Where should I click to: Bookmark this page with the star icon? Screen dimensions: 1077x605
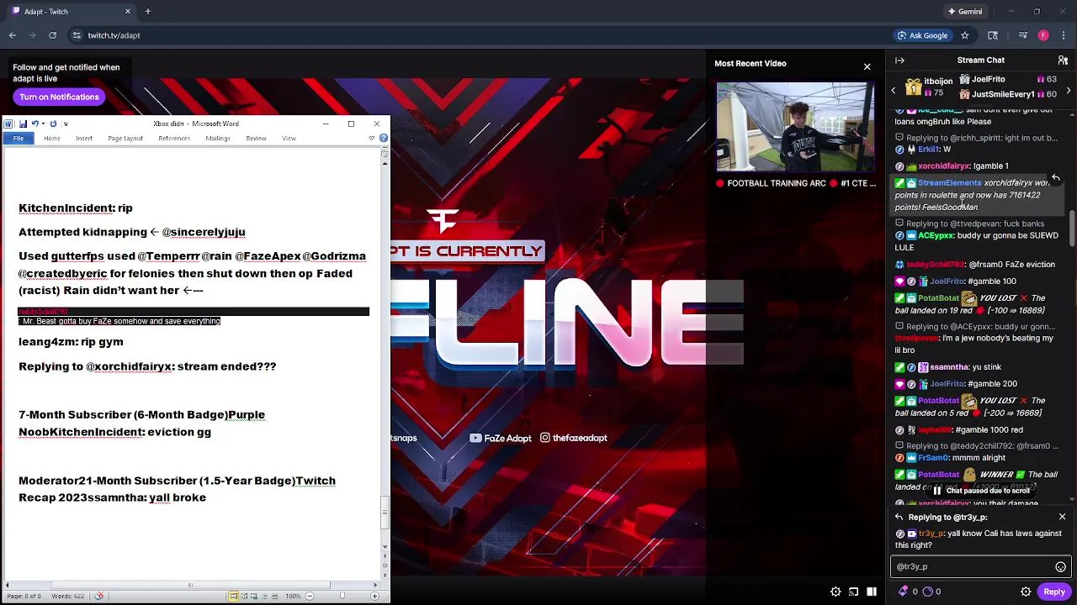point(964,35)
